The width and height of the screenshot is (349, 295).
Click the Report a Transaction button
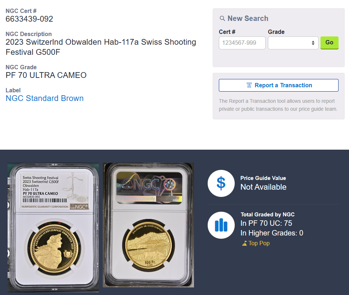pyautogui.click(x=279, y=85)
